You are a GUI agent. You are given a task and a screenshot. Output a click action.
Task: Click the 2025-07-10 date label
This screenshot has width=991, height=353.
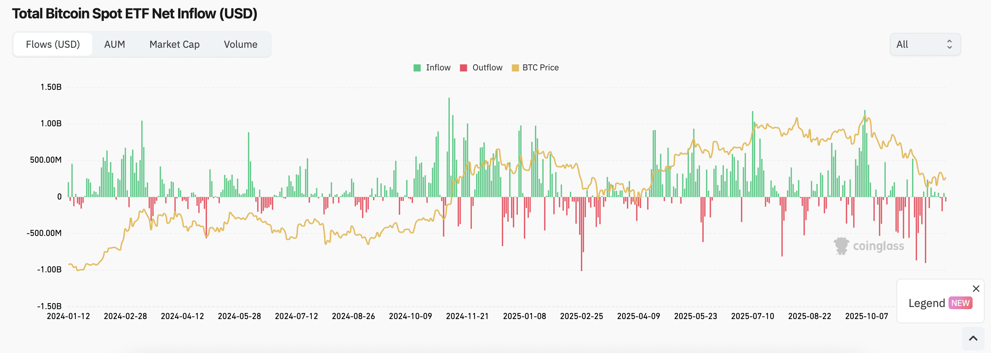pyautogui.click(x=753, y=317)
